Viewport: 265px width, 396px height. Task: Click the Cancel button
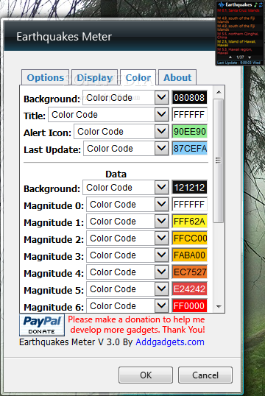pyautogui.click(x=205, y=375)
